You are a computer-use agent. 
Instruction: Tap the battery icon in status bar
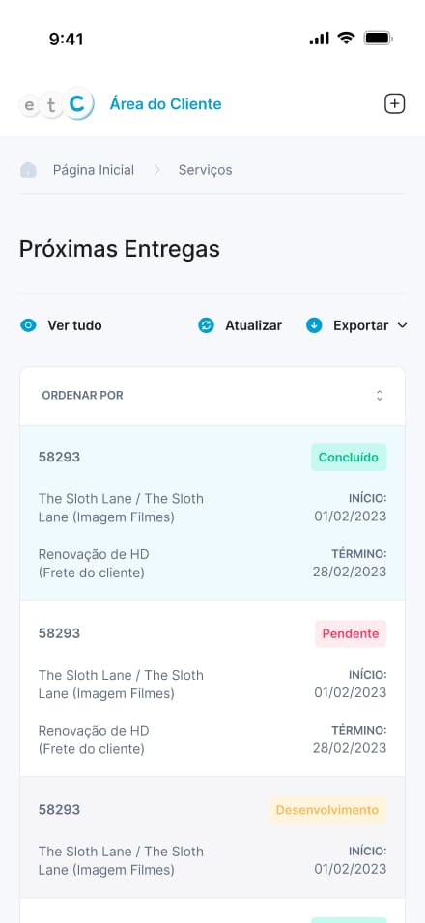pos(378,39)
